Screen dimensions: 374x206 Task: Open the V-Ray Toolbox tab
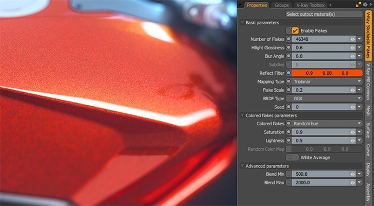311,5
